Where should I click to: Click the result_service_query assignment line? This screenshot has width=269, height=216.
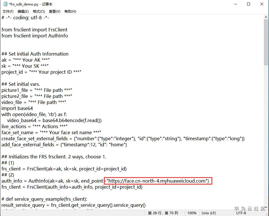[74, 205]
